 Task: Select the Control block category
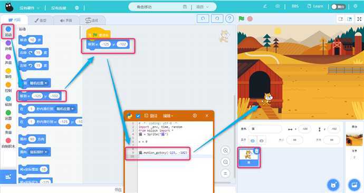click(x=8, y=87)
